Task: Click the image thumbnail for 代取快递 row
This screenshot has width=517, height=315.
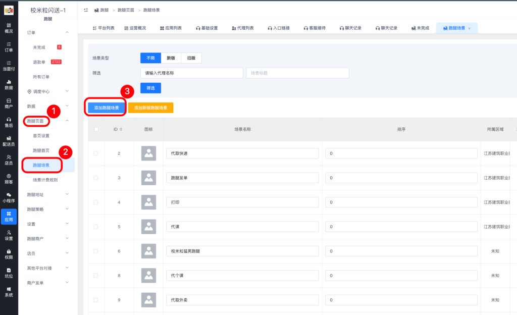Action: point(148,153)
